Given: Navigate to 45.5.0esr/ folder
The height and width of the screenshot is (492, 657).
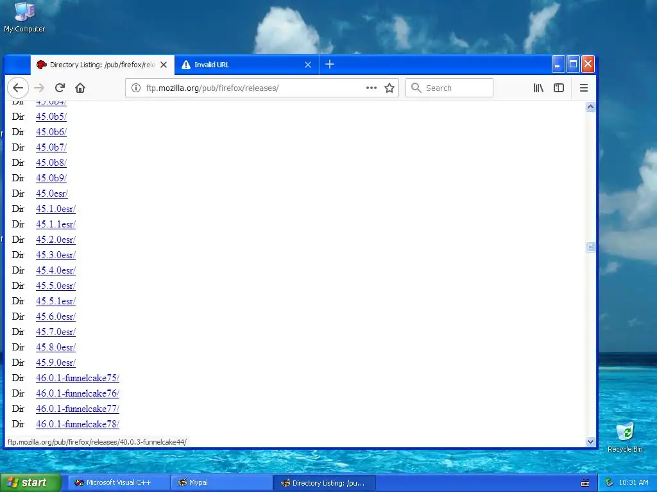Looking at the screenshot, I should (56, 286).
